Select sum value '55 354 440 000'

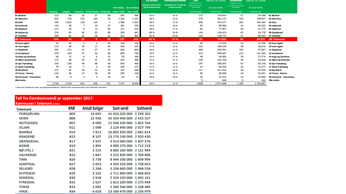pos(120,119)
